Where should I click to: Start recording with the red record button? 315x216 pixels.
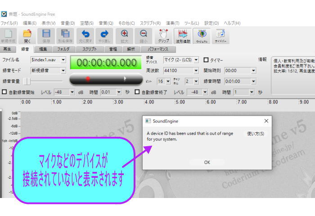(88, 79)
